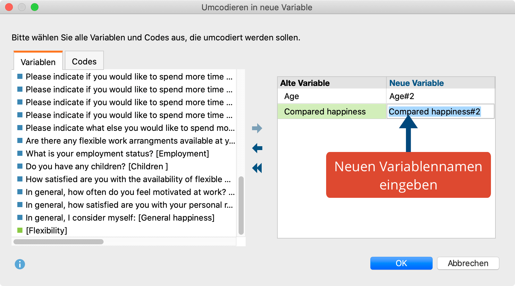Click the single left arrow remove icon
The height and width of the screenshot is (286, 515).
click(257, 148)
